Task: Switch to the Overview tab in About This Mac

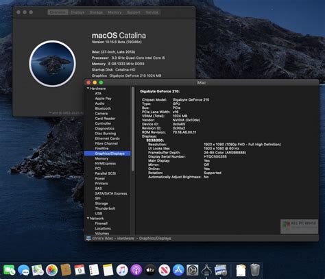Action: [58, 12]
